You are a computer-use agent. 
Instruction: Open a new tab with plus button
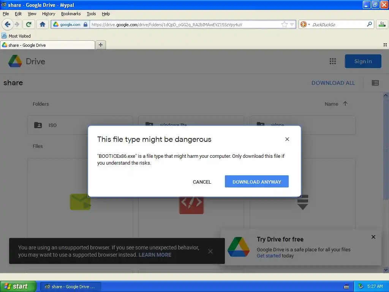click(x=101, y=45)
